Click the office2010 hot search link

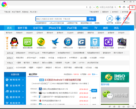pos(57,23)
